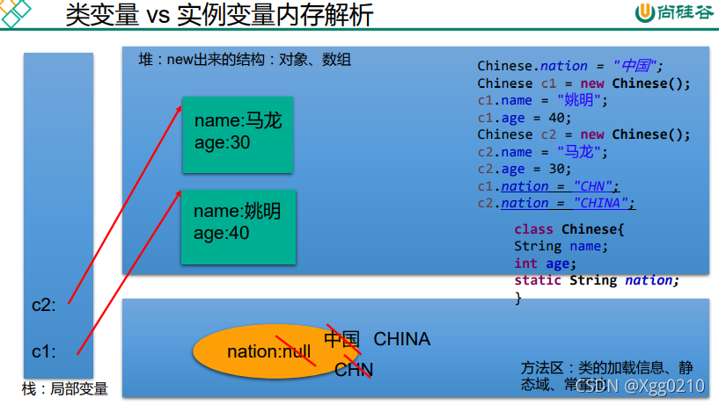
Task: Click the c1: stack label
Action: [43, 352]
